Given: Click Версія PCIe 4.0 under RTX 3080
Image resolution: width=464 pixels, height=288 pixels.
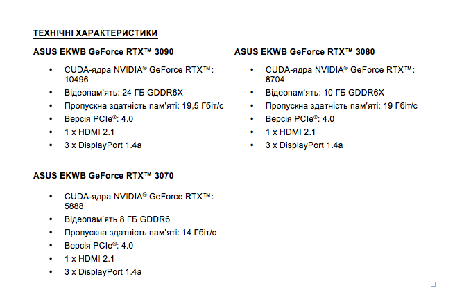Looking at the screenshot, I should pos(300,119).
